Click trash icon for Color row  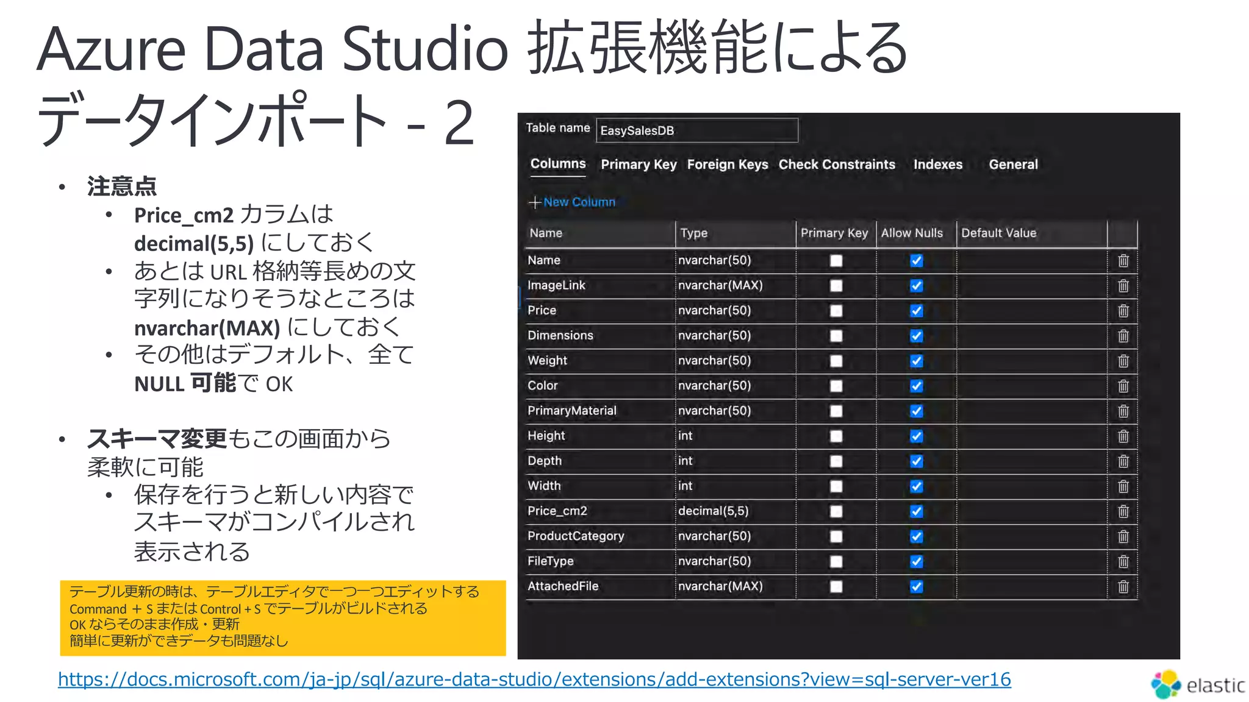pos(1123,386)
